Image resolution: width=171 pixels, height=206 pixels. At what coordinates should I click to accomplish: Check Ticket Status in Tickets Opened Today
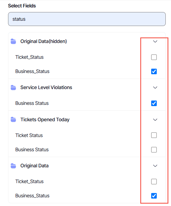tap(154, 135)
